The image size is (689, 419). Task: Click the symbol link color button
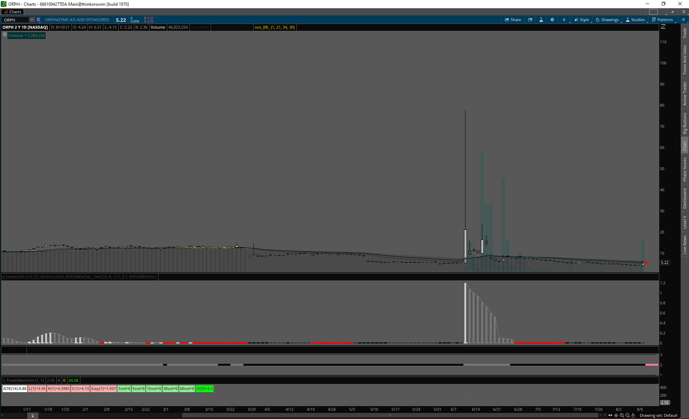(x=38, y=20)
